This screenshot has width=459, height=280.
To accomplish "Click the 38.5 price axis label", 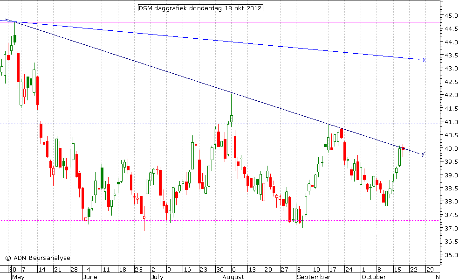I will point(451,189).
